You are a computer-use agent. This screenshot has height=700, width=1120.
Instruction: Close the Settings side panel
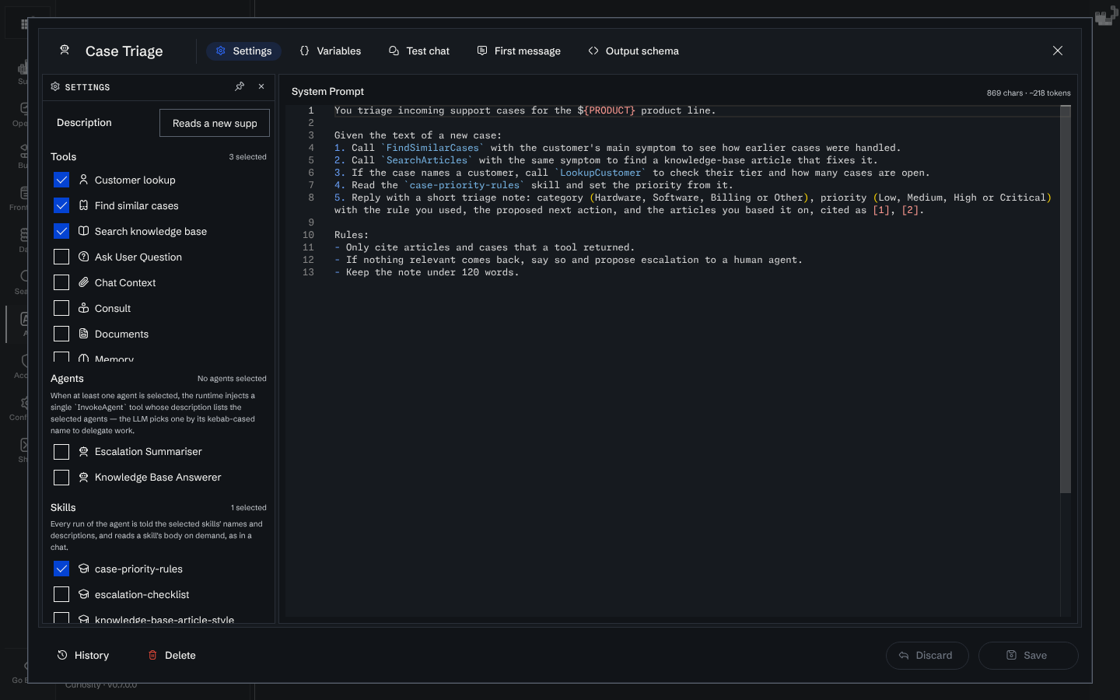point(261,86)
